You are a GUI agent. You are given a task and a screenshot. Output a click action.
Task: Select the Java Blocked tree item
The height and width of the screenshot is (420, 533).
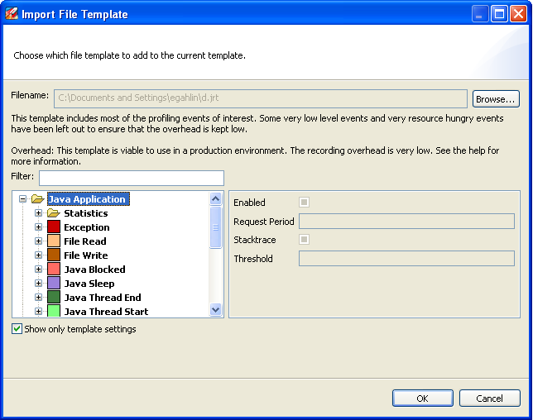click(94, 270)
